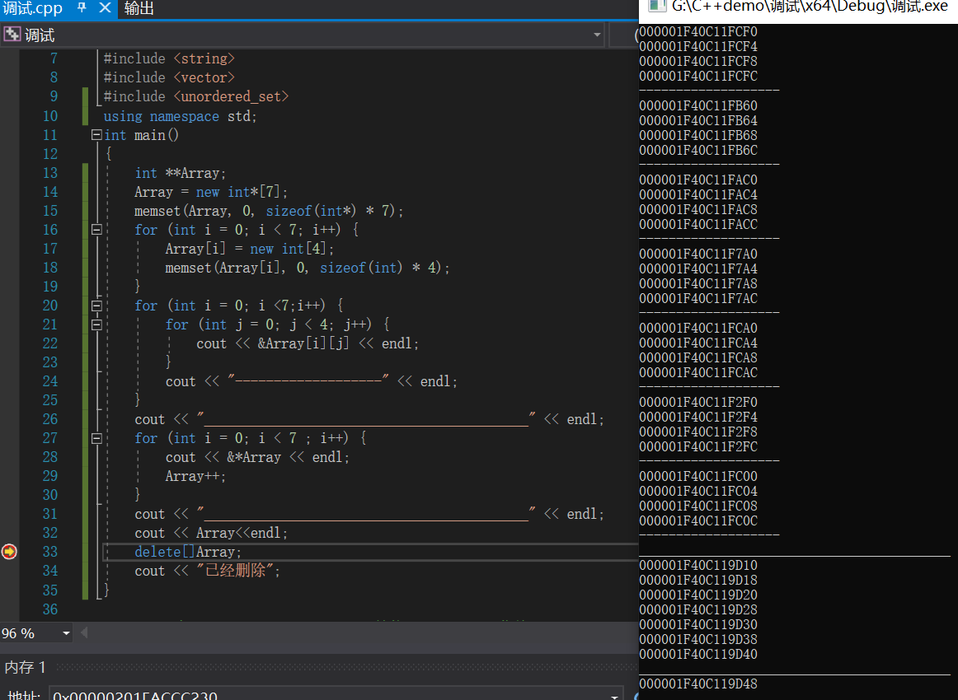Viewport: 958px width, 700px height.
Task: Click the file icon beside the 调试 dropdown
Action: pyautogui.click(x=12, y=34)
